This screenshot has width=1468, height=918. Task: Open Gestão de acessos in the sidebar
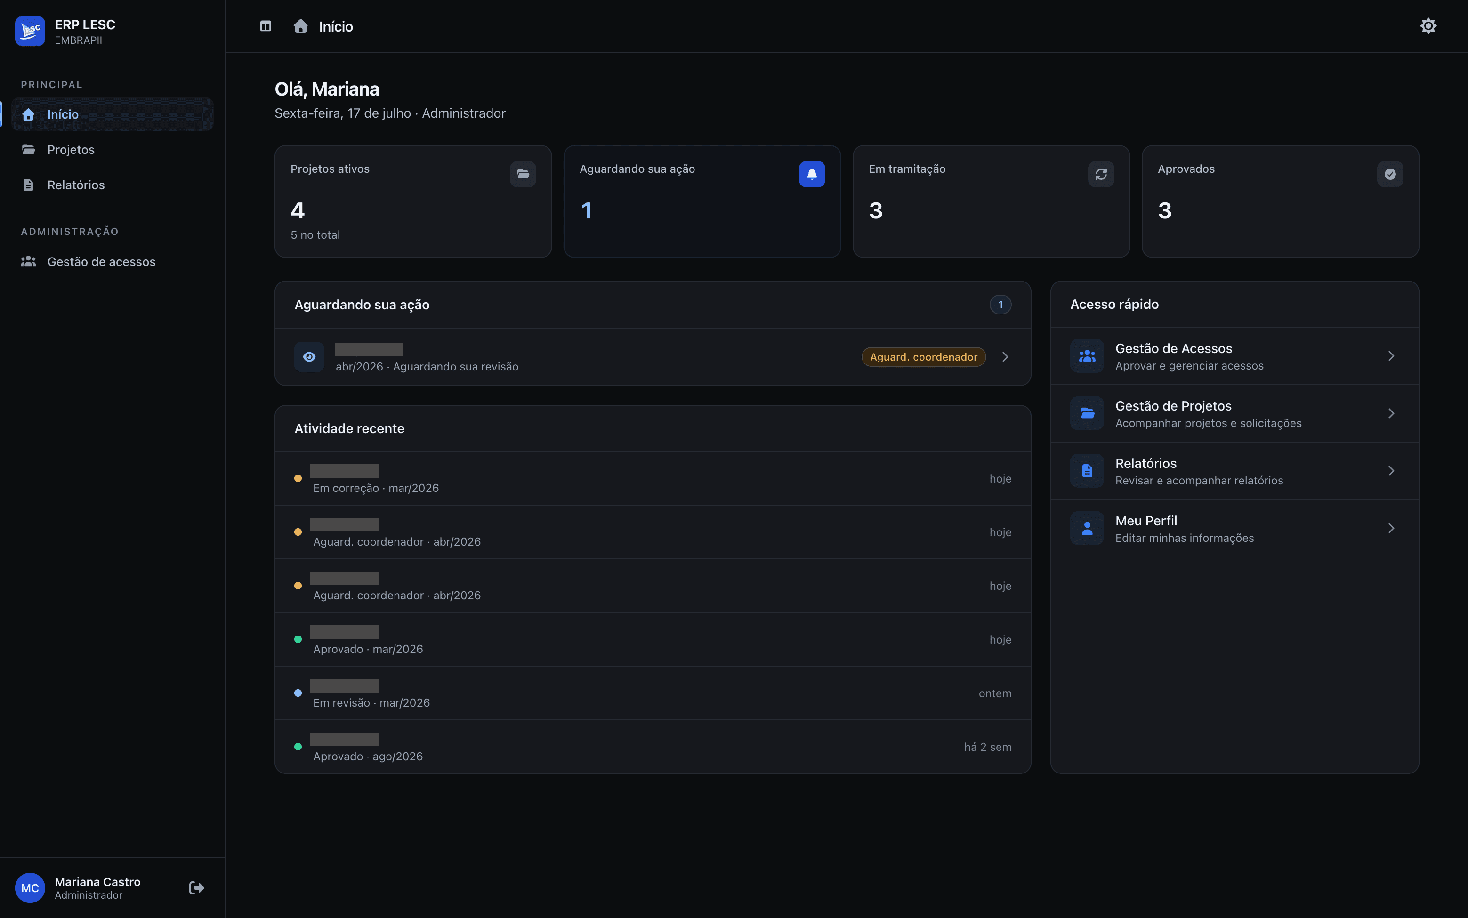point(113,262)
